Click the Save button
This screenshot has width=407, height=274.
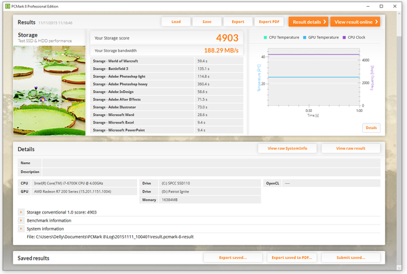coord(207,22)
